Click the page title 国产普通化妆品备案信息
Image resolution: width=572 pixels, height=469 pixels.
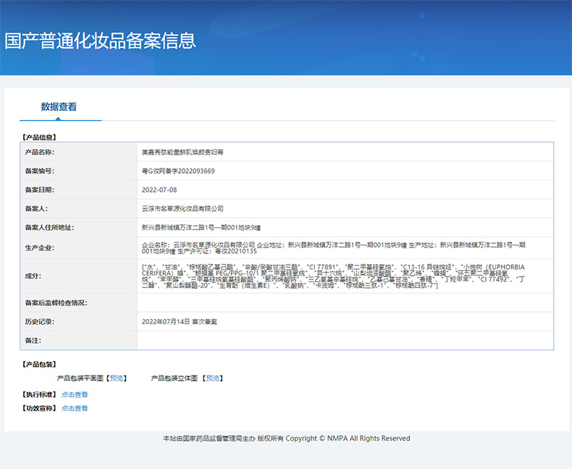[101, 41]
